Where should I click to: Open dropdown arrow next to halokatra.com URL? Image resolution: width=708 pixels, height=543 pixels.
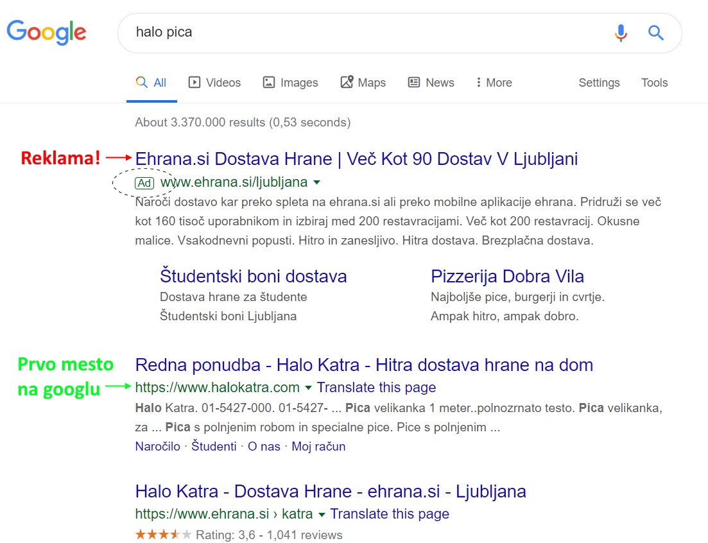point(308,388)
